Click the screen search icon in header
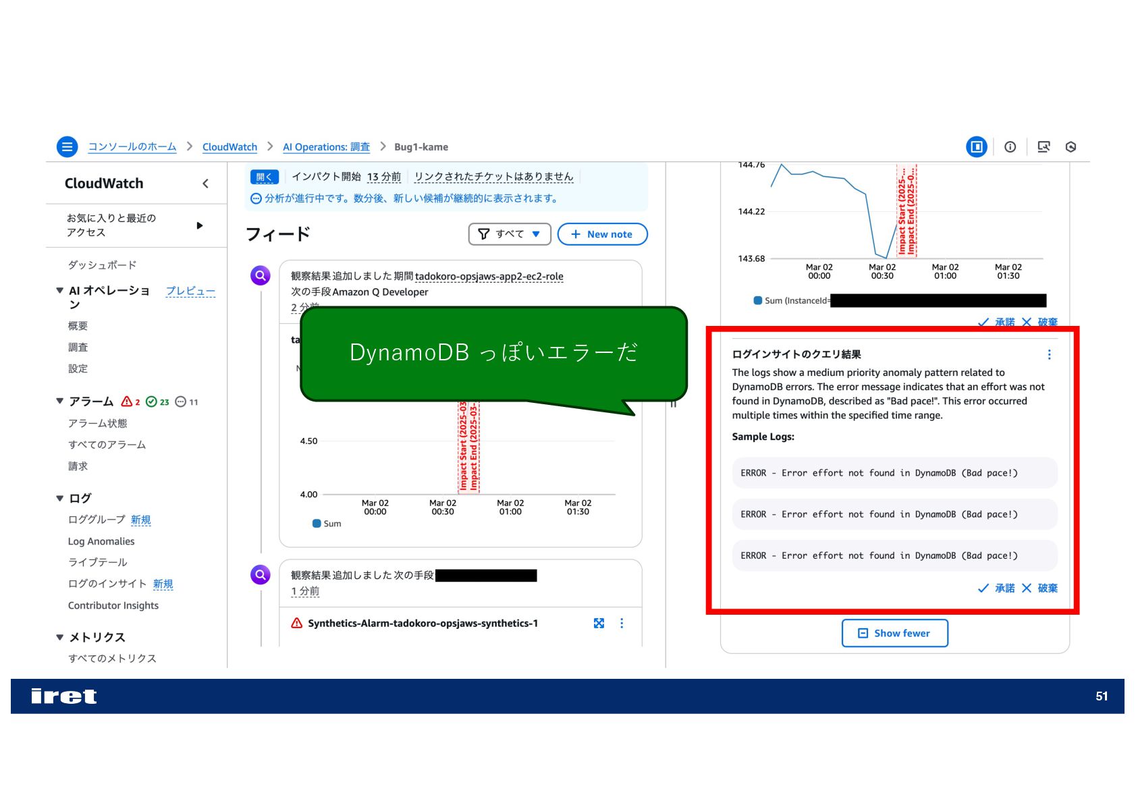 tap(1044, 146)
